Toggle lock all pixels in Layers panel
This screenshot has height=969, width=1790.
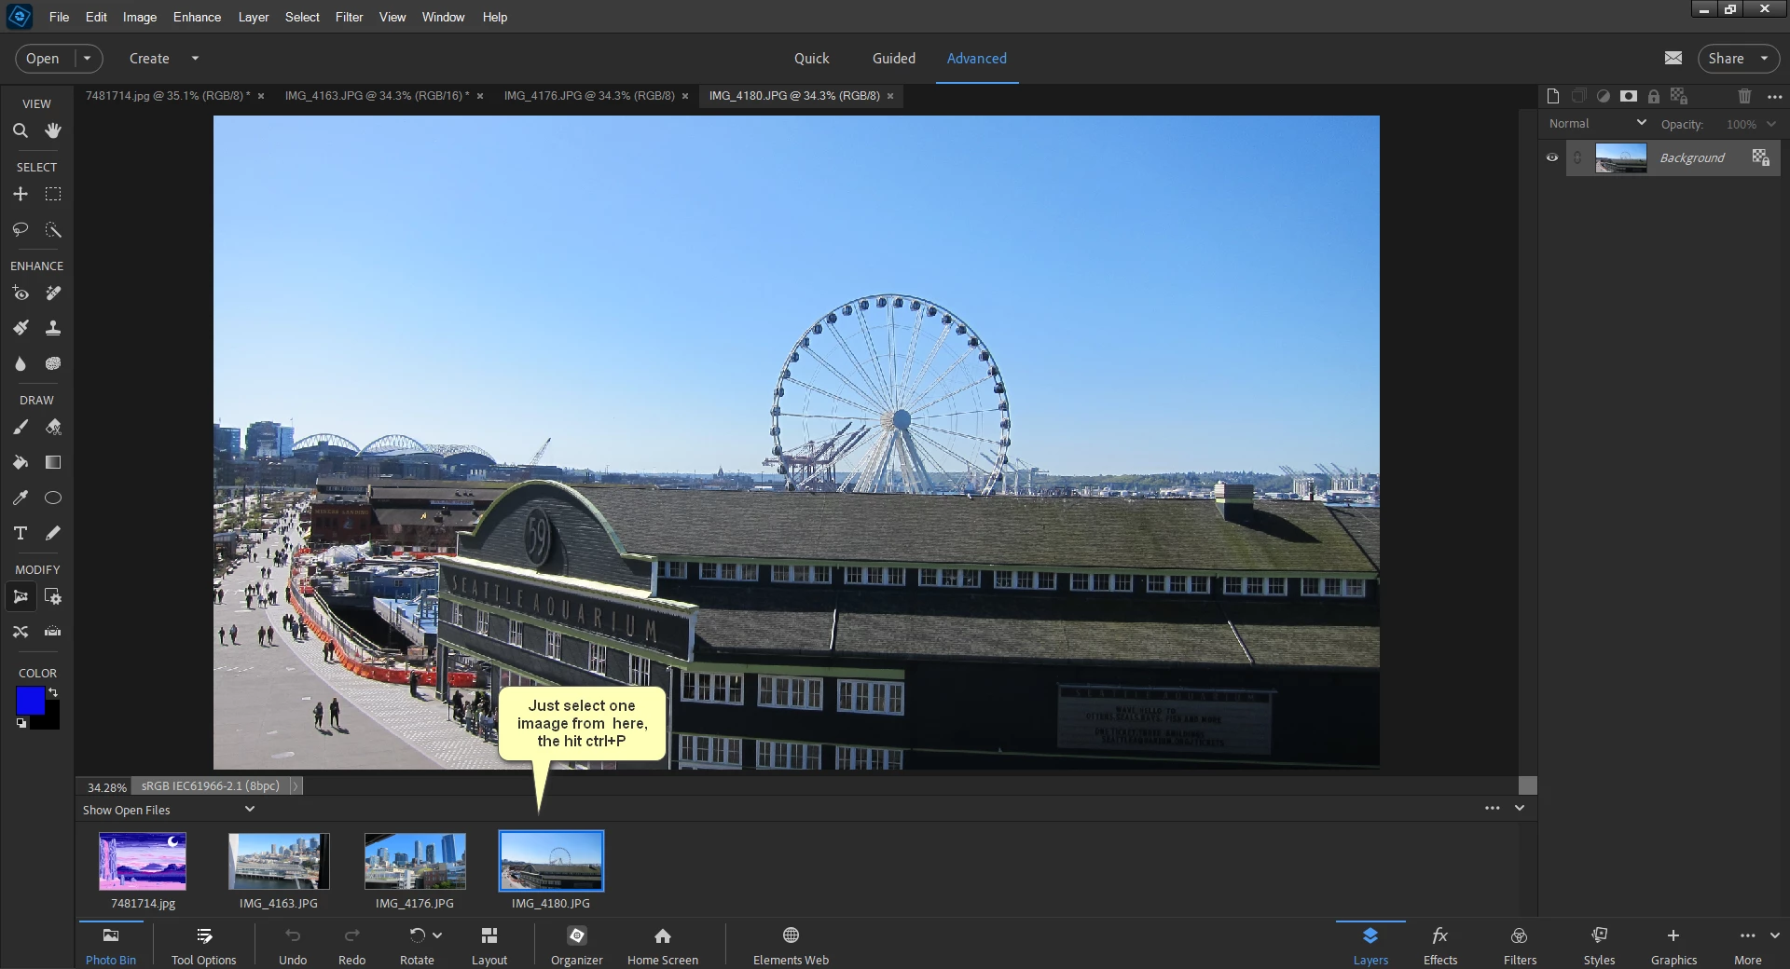[x=1654, y=96]
